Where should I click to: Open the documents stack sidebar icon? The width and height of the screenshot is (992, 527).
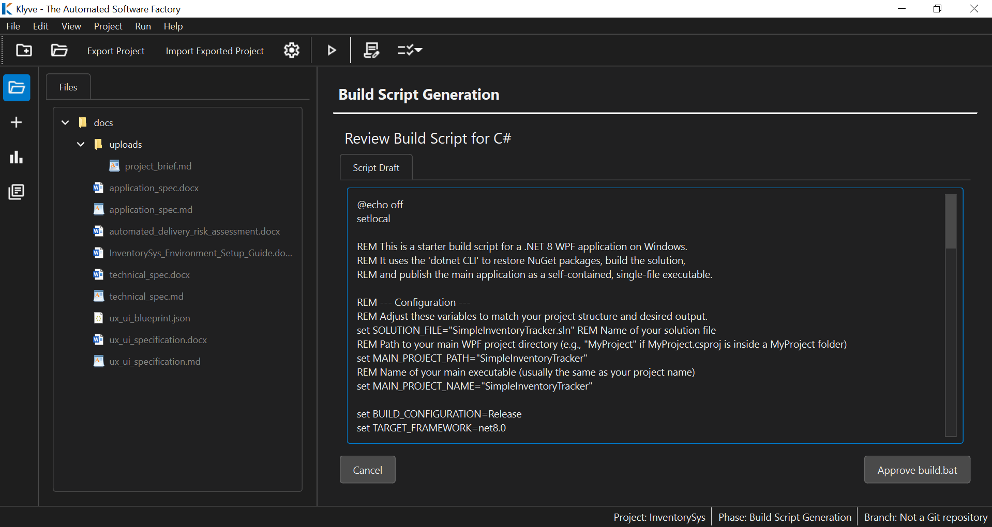[17, 192]
